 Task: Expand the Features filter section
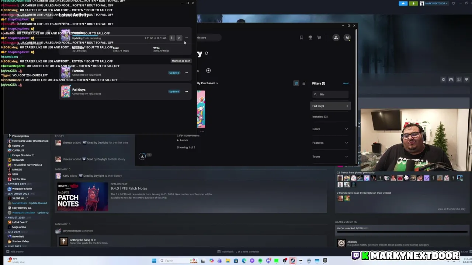coord(330,143)
